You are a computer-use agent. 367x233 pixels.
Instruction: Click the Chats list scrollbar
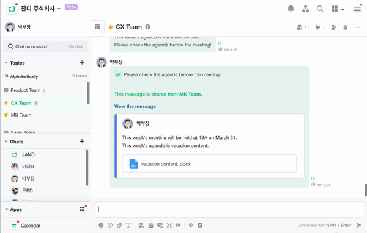pyautogui.click(x=87, y=168)
